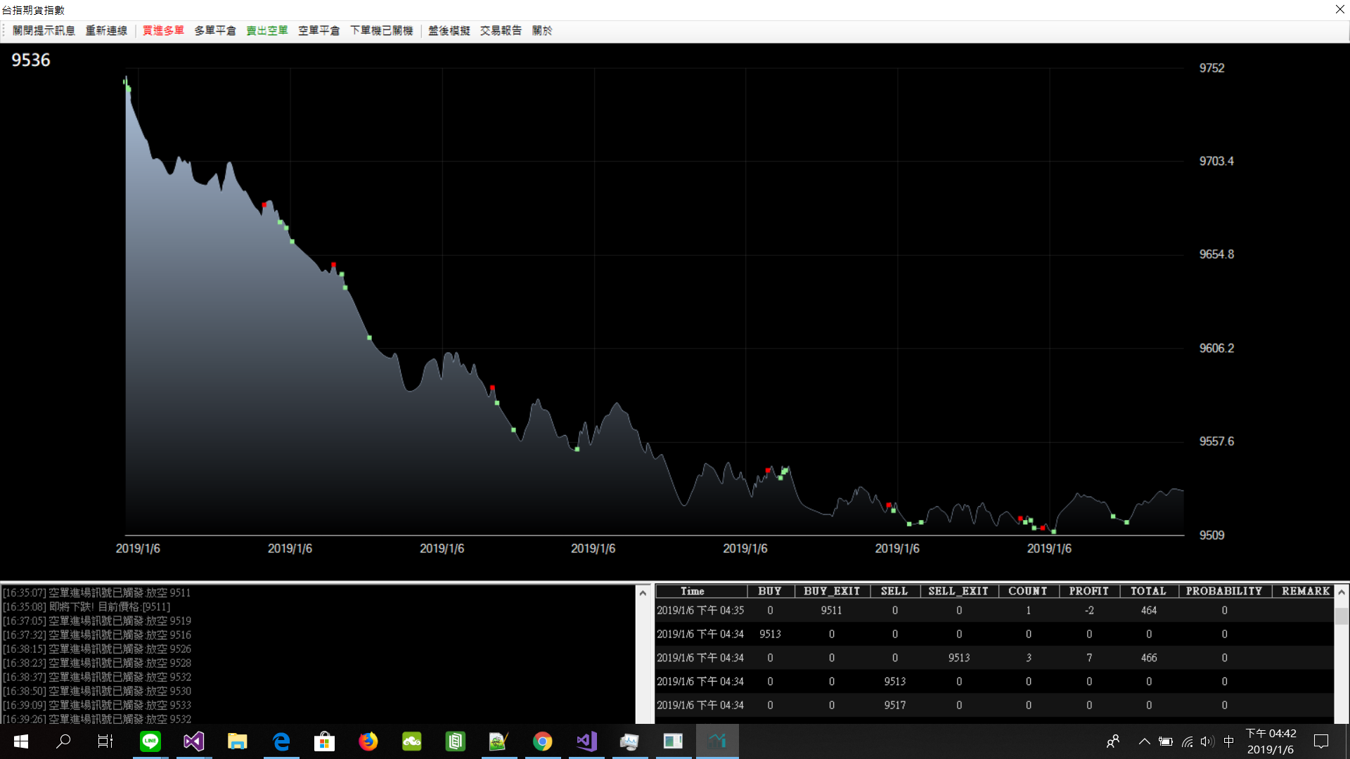Open File Explorer from taskbar
The image size is (1350, 759).
[x=238, y=741]
